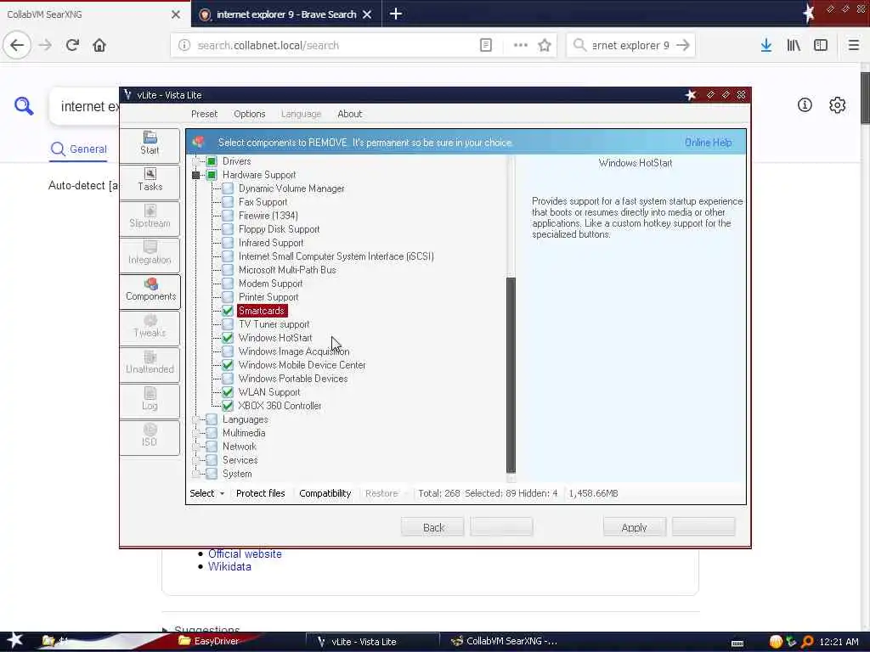Expand the Services tree node
870x652 pixels.
pyautogui.click(x=196, y=460)
